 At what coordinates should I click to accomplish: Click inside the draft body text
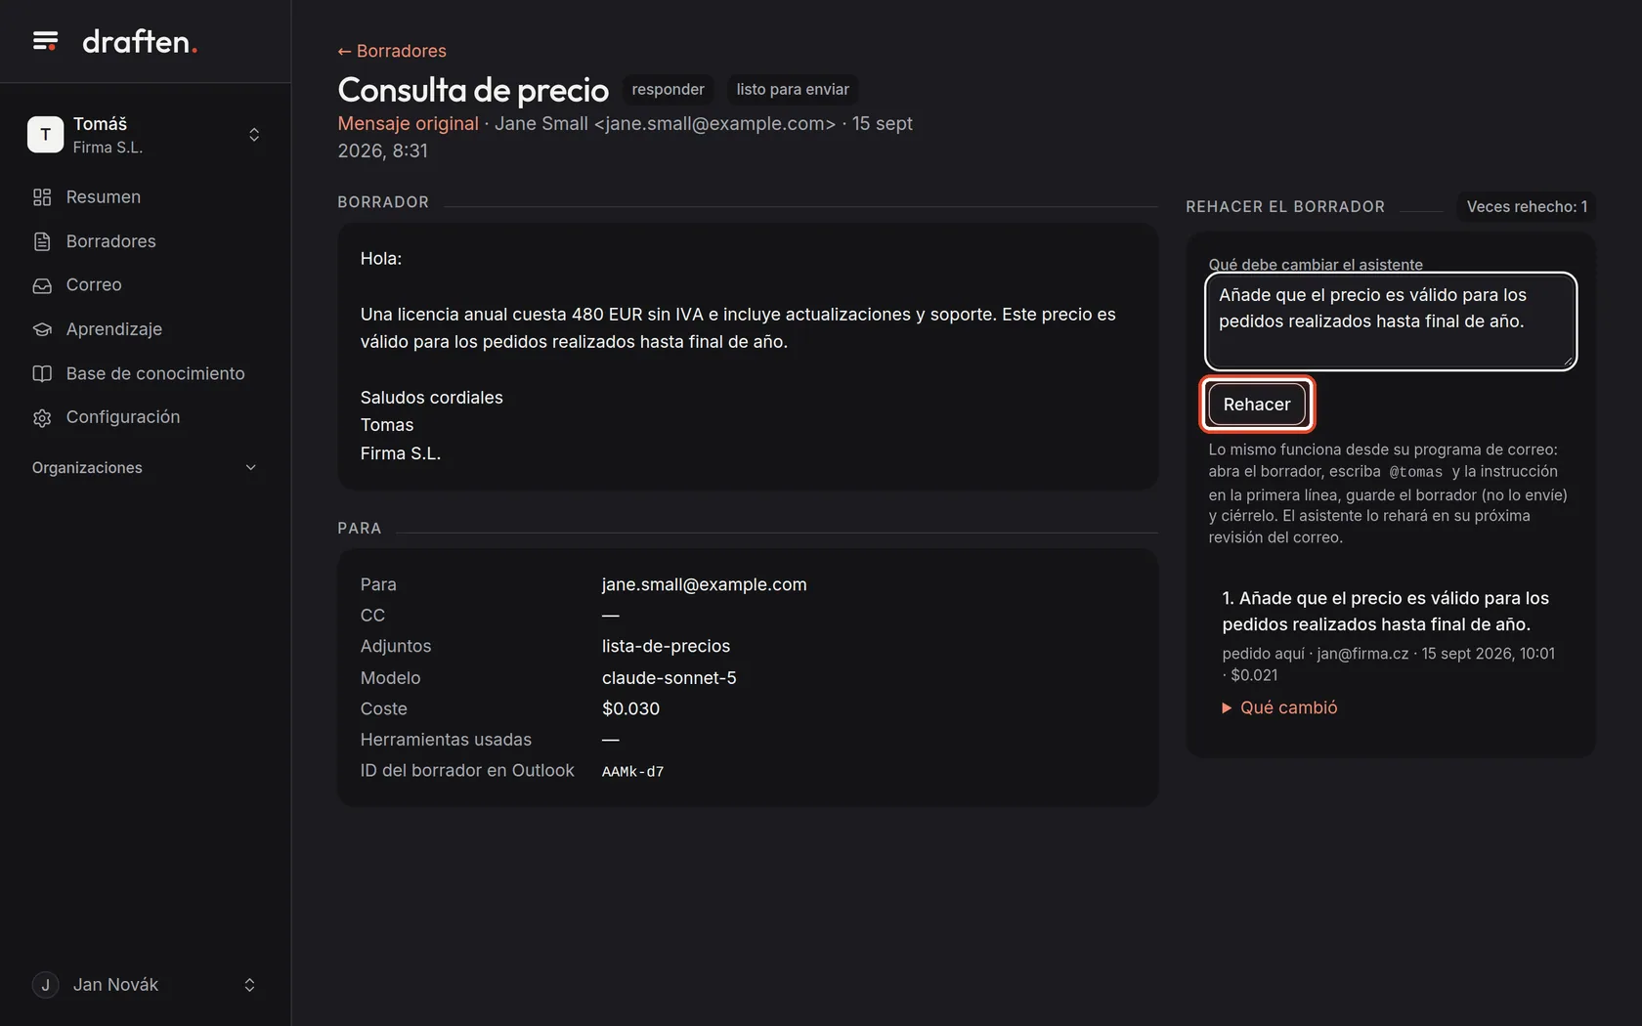click(x=738, y=328)
